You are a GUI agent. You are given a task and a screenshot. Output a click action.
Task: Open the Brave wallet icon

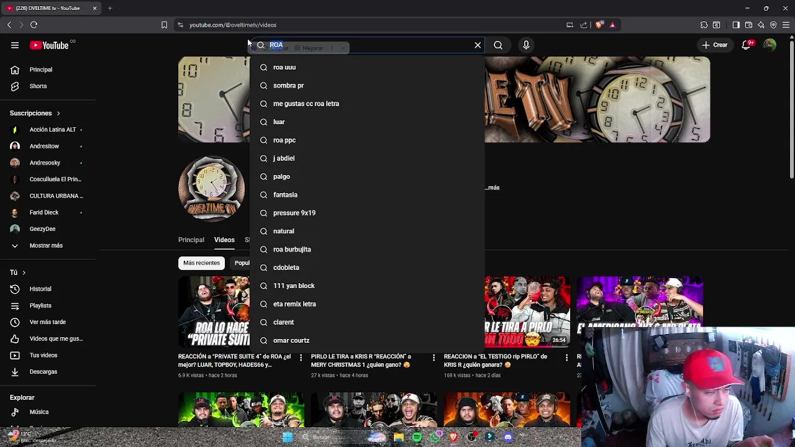[748, 25]
